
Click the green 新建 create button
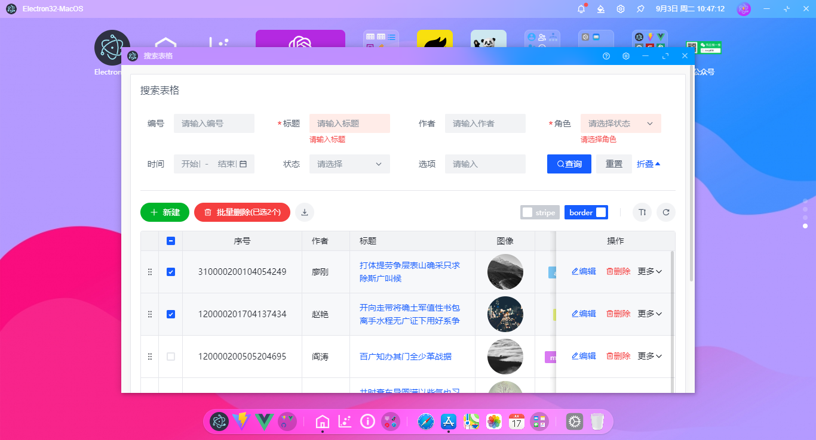[164, 212]
